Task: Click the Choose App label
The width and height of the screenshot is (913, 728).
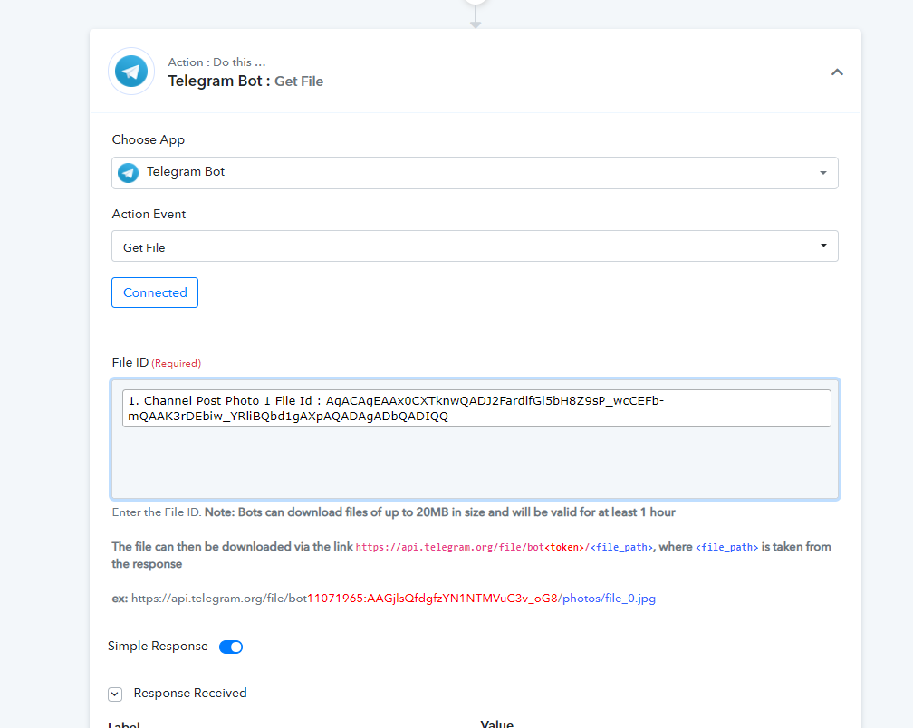Action: coord(149,139)
